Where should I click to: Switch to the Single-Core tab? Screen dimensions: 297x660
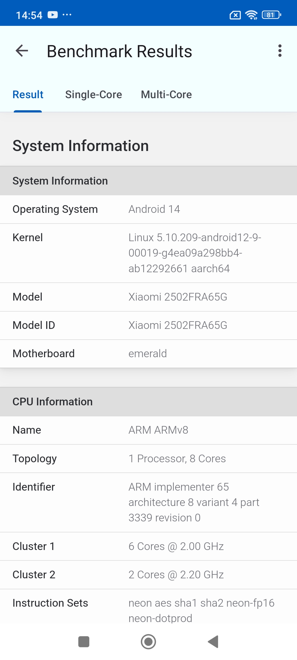pyautogui.click(x=94, y=95)
